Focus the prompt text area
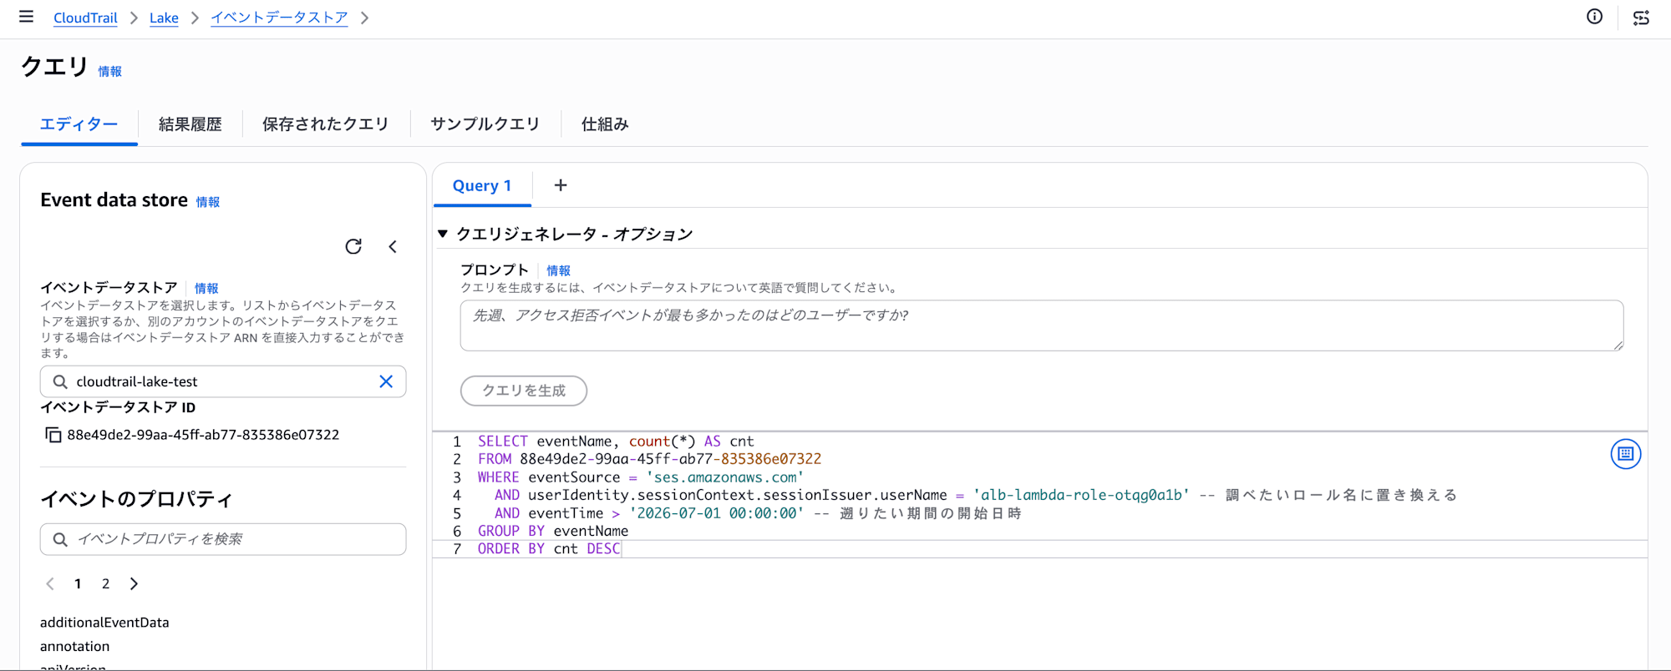This screenshot has height=671, width=1671. (x=1042, y=325)
